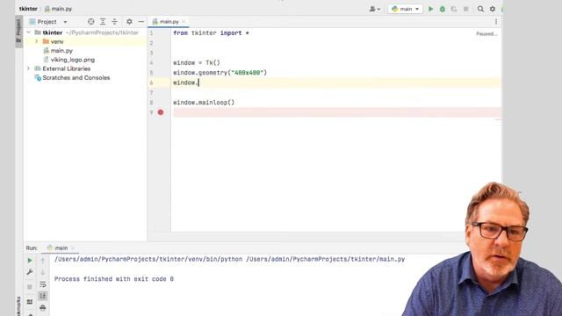Select tkinter root folder in tree
This screenshot has height=316, width=562.
[x=53, y=32]
